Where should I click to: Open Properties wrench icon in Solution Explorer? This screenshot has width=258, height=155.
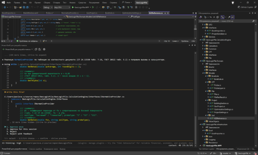click(x=229, y=17)
